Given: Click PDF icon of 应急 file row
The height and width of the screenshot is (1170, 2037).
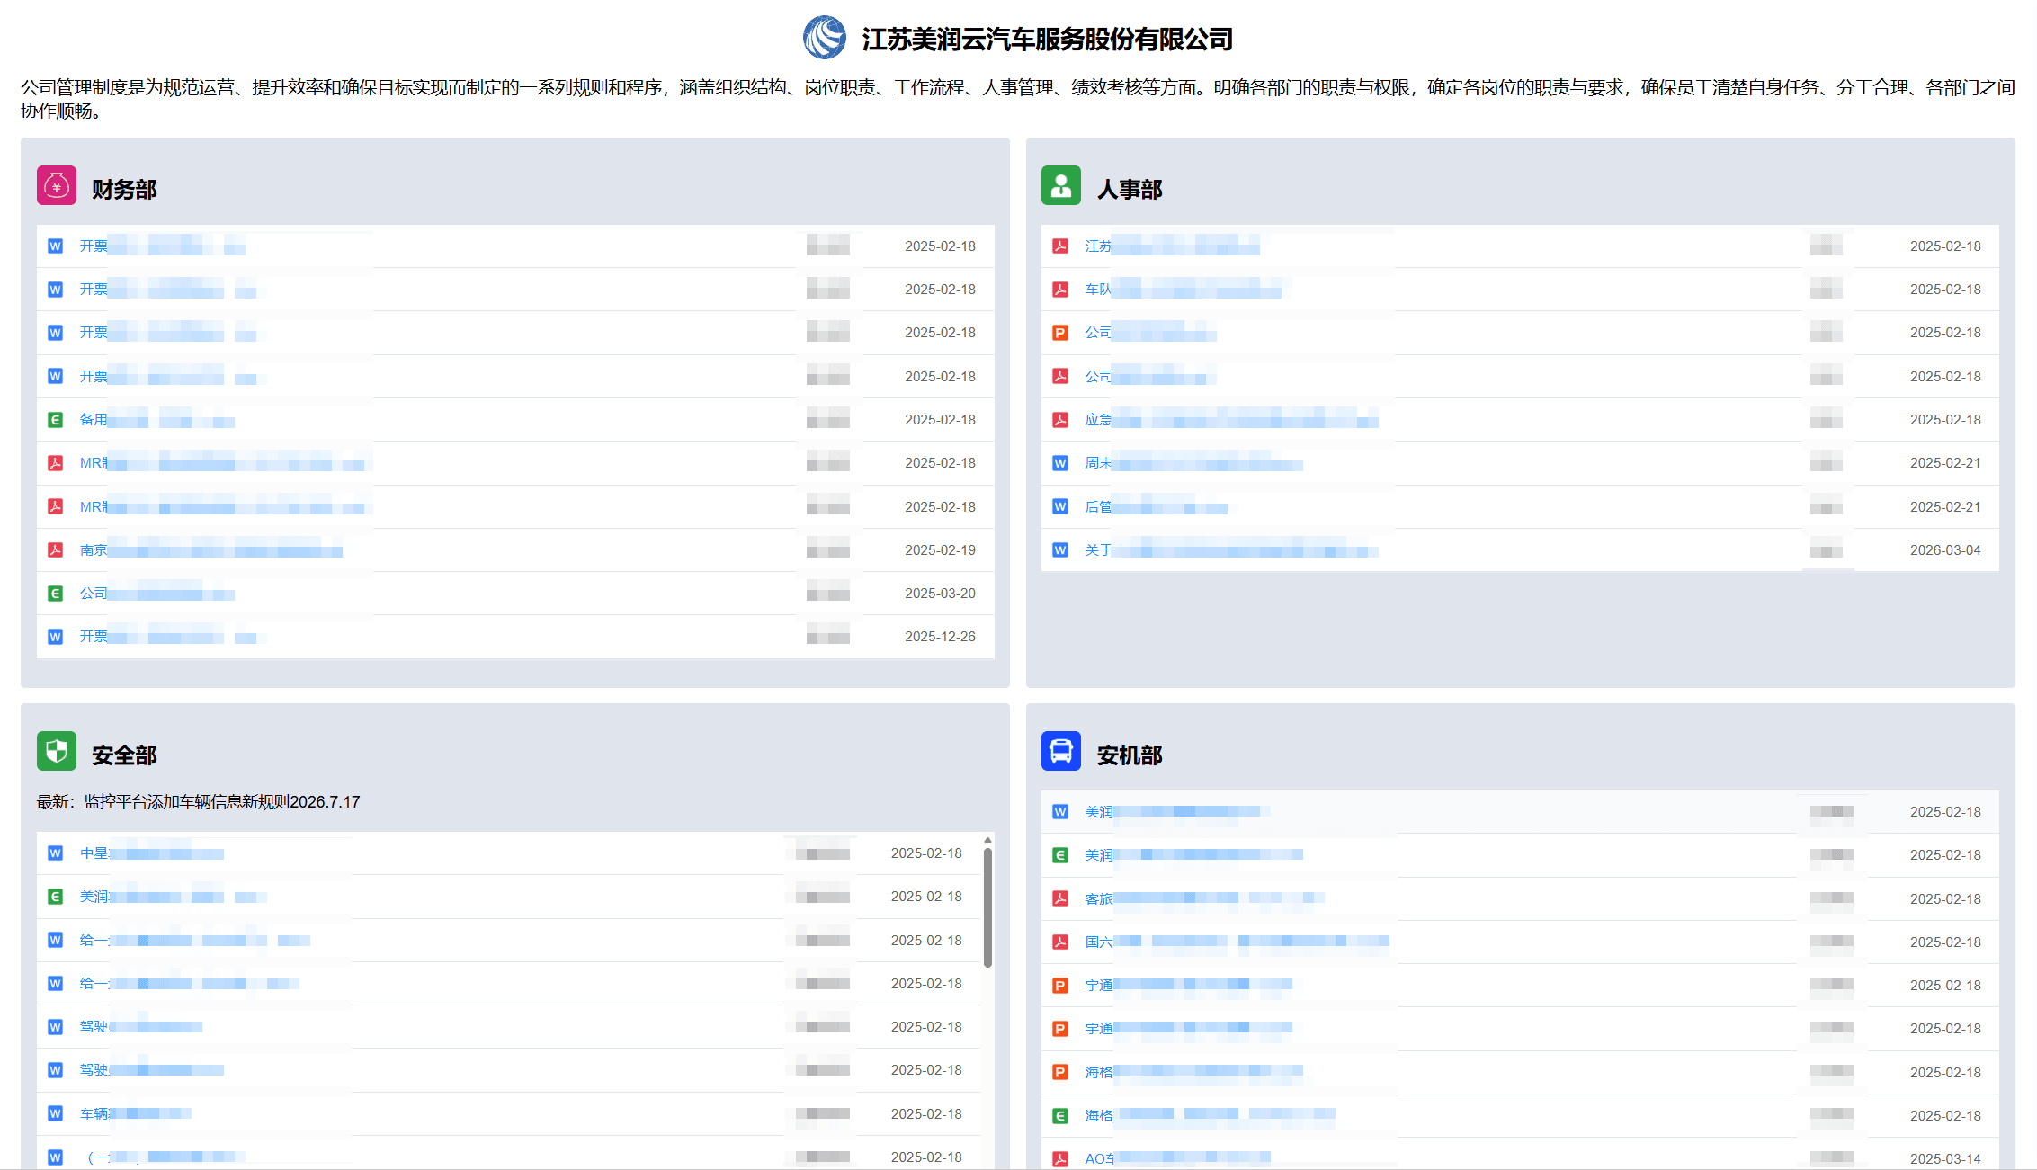Looking at the screenshot, I should pyautogui.click(x=1060, y=420).
